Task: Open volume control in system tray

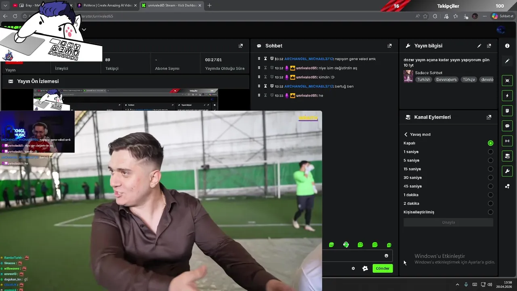Action: pyautogui.click(x=489, y=285)
